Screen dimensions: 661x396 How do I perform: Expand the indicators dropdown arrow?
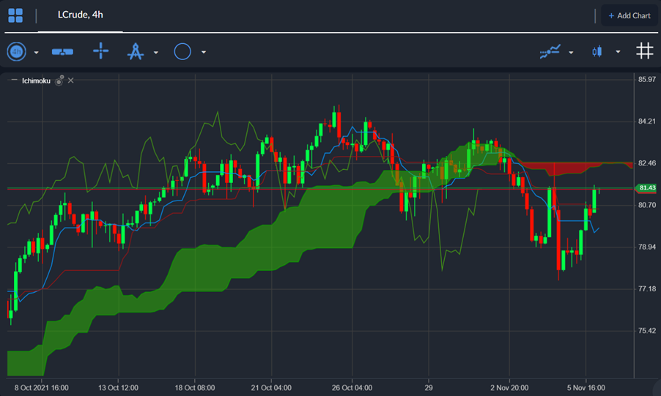pos(571,52)
